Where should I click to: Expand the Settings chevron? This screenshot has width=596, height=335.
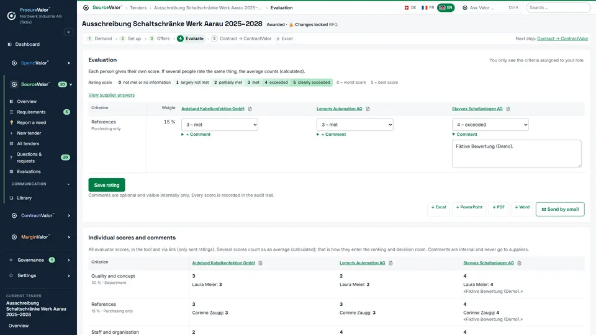[x=69, y=275]
